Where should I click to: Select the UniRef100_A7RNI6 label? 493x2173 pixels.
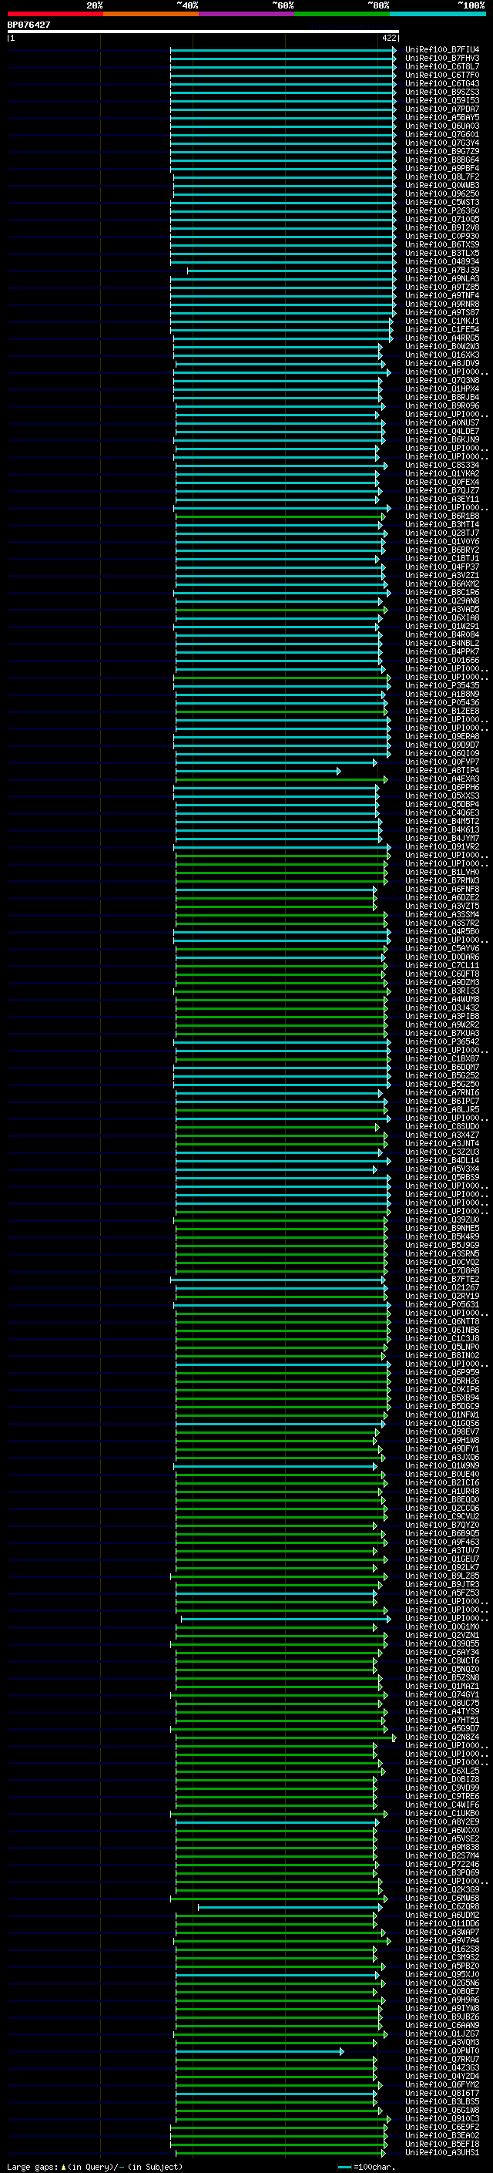(441, 1092)
